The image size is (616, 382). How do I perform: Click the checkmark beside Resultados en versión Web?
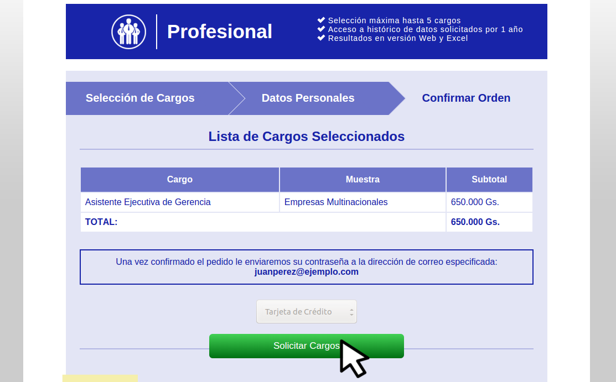(322, 38)
